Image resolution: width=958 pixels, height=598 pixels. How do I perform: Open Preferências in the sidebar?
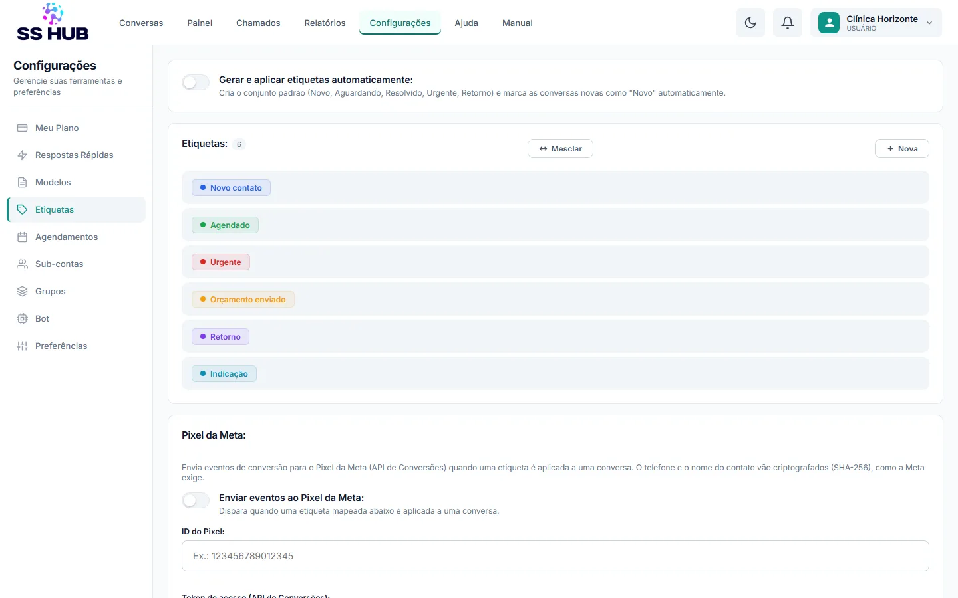pyautogui.click(x=76, y=346)
